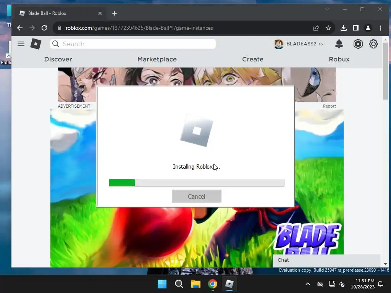
Task: Click Chrome icon in taskbar
Action: coord(212,284)
